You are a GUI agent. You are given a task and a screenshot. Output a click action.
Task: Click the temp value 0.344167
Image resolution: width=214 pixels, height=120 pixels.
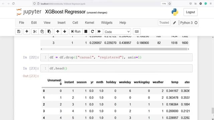click(172, 91)
